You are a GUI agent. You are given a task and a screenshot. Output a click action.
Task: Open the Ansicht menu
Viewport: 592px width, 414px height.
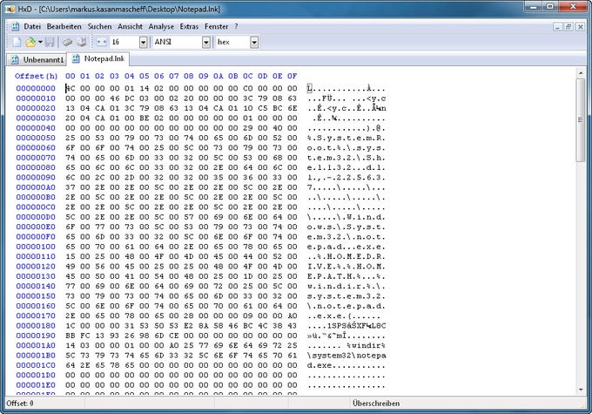(130, 26)
